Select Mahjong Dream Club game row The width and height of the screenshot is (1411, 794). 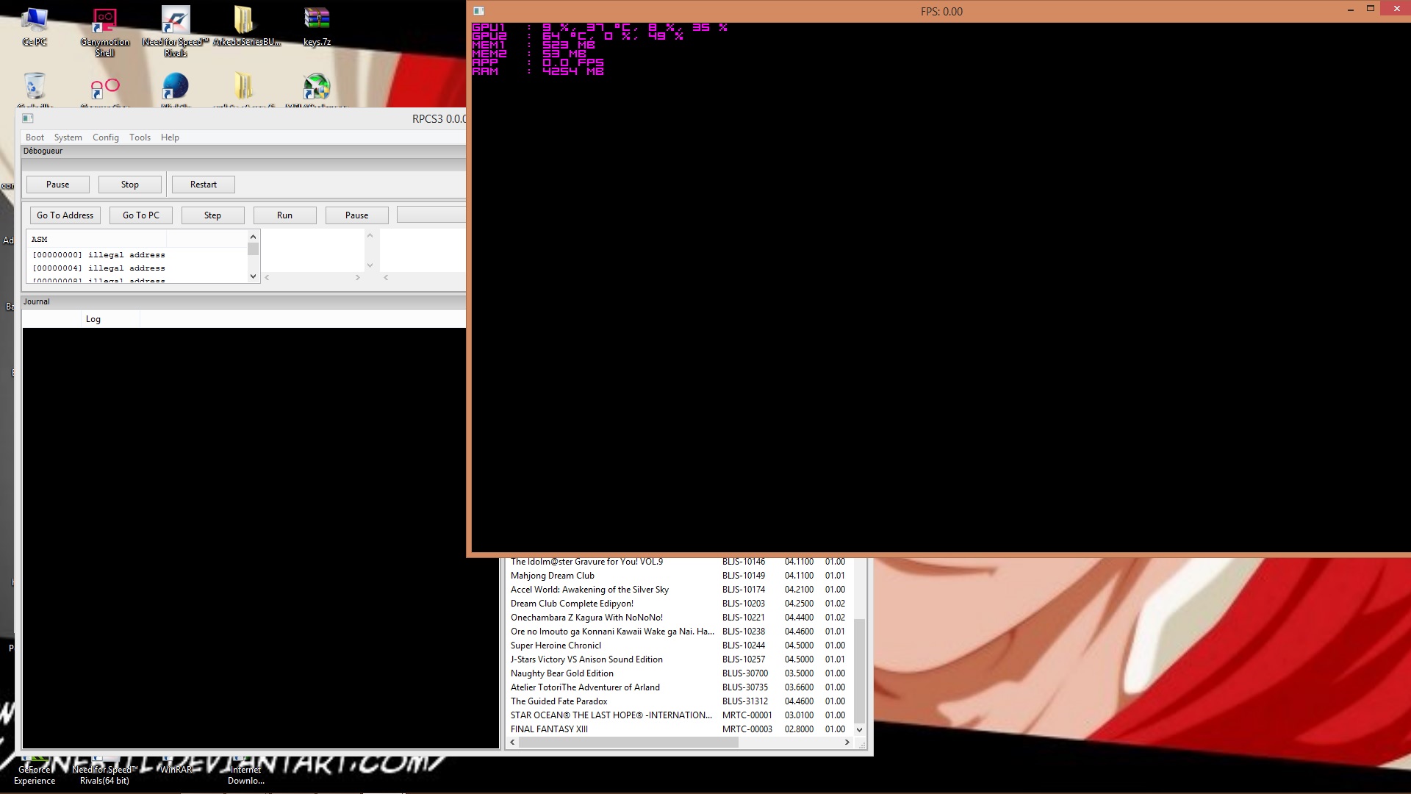click(678, 576)
